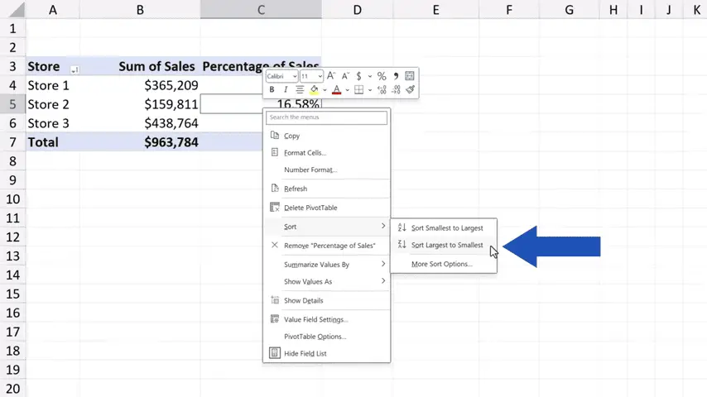Click the red font color button
Viewport: 707px width, 397px height.
336,89
